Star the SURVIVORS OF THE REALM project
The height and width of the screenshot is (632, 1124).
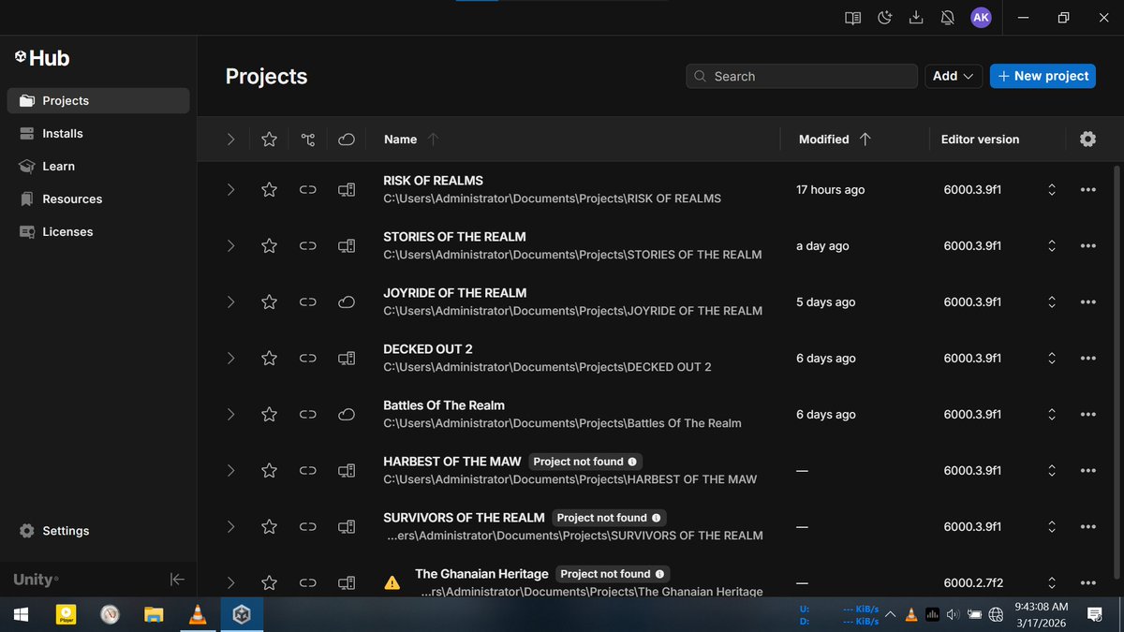269,526
